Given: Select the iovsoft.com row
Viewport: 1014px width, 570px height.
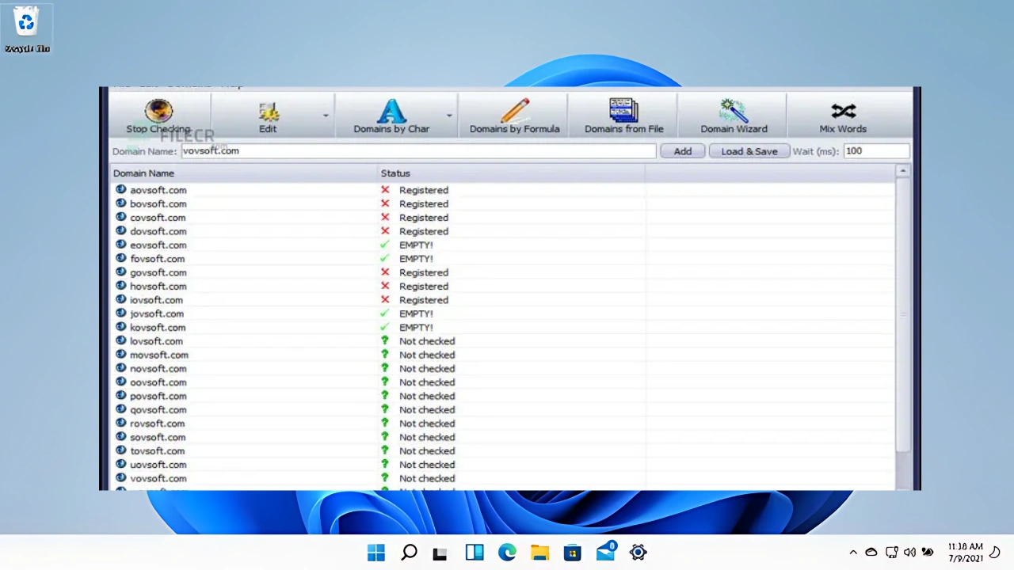Looking at the screenshot, I should [x=503, y=300].
